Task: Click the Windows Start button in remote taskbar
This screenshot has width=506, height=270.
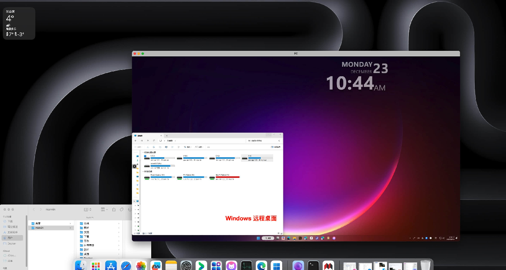Action: [258, 238]
